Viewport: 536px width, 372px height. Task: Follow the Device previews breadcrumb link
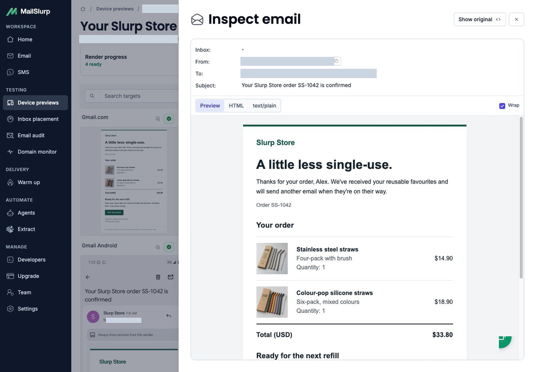coord(115,9)
